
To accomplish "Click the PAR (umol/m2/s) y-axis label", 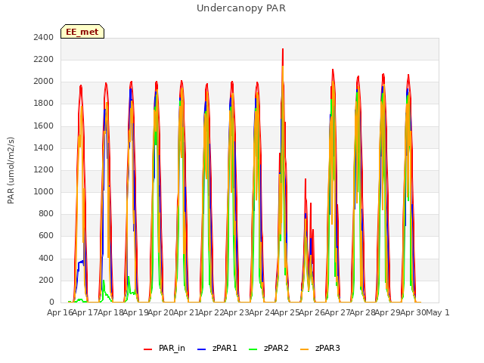I will [x=11, y=170].
